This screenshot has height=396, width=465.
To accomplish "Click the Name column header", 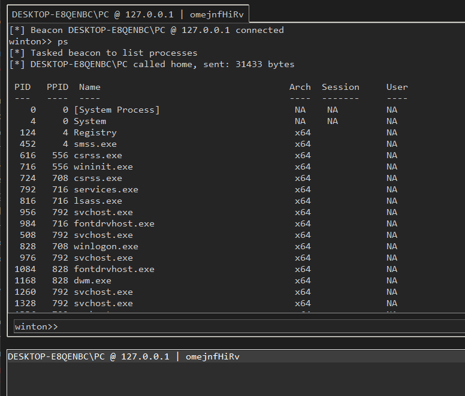I will click(89, 87).
